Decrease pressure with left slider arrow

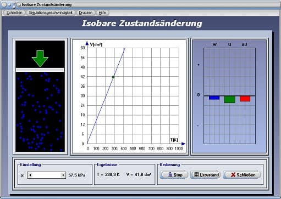(30, 175)
